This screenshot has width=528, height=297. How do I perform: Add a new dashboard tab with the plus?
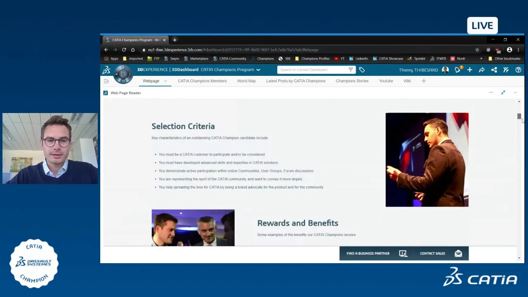pos(424,81)
